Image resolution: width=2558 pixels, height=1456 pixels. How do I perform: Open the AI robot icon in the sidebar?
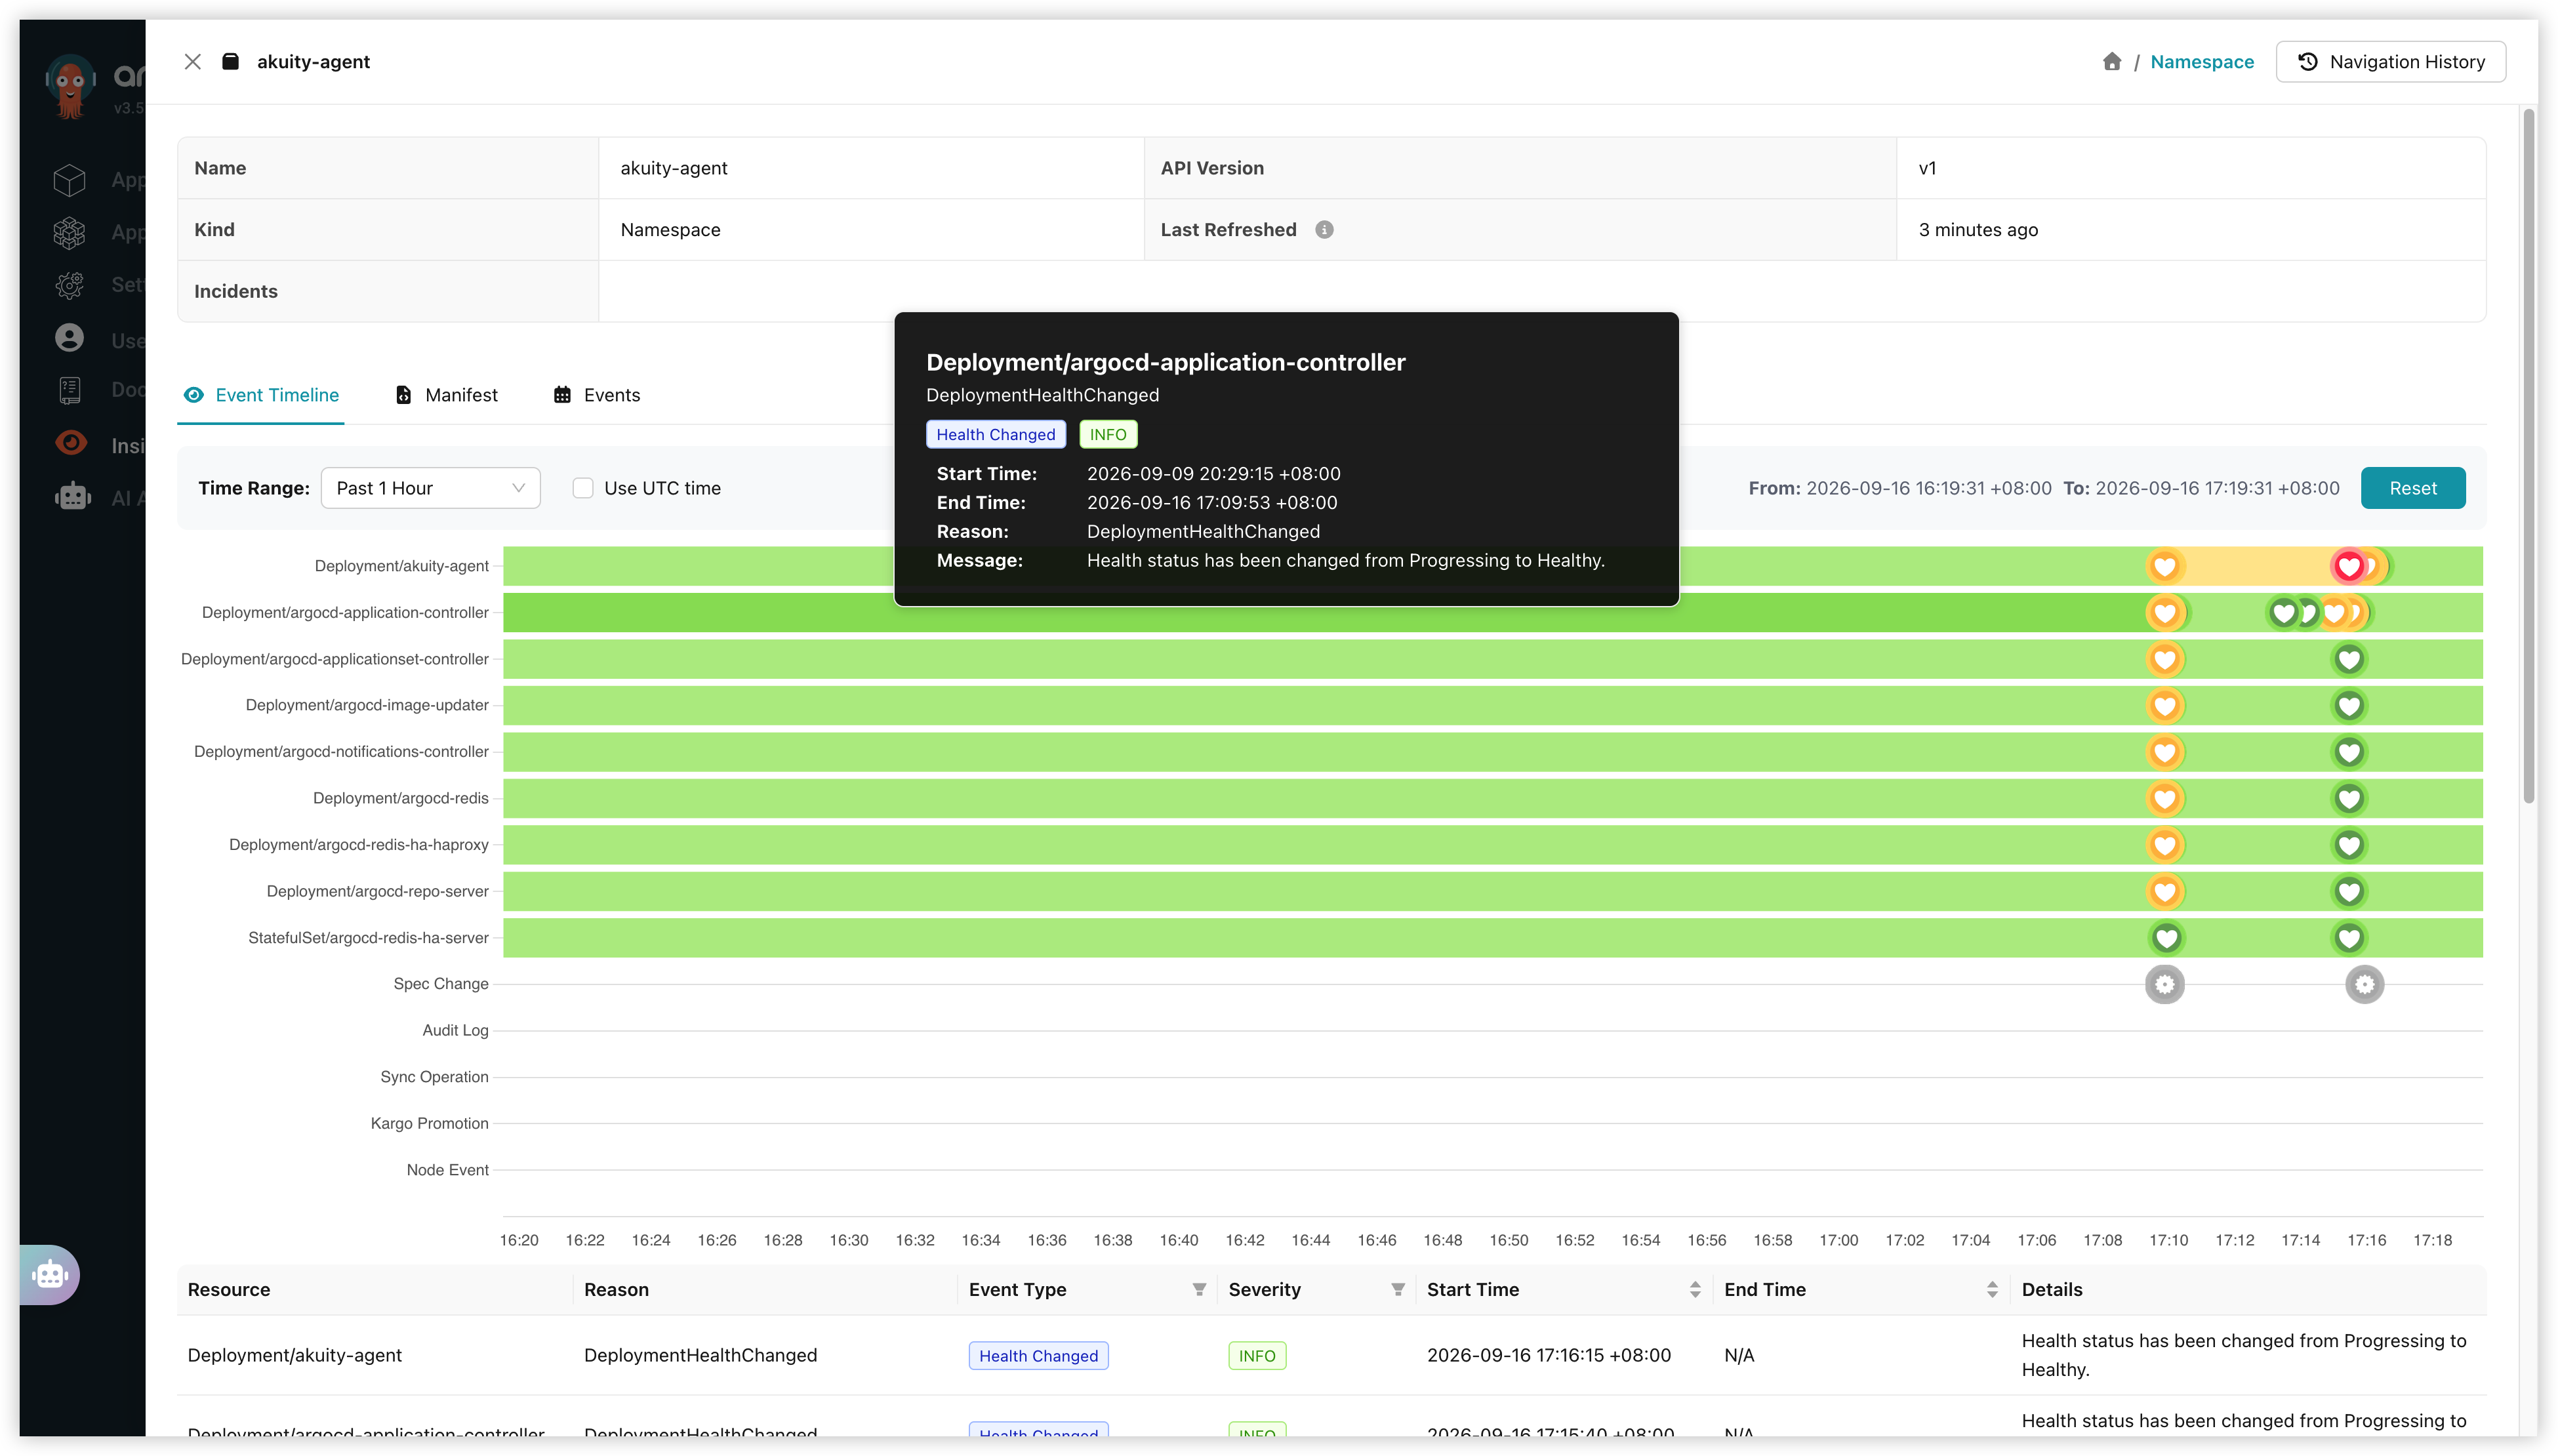[72, 496]
